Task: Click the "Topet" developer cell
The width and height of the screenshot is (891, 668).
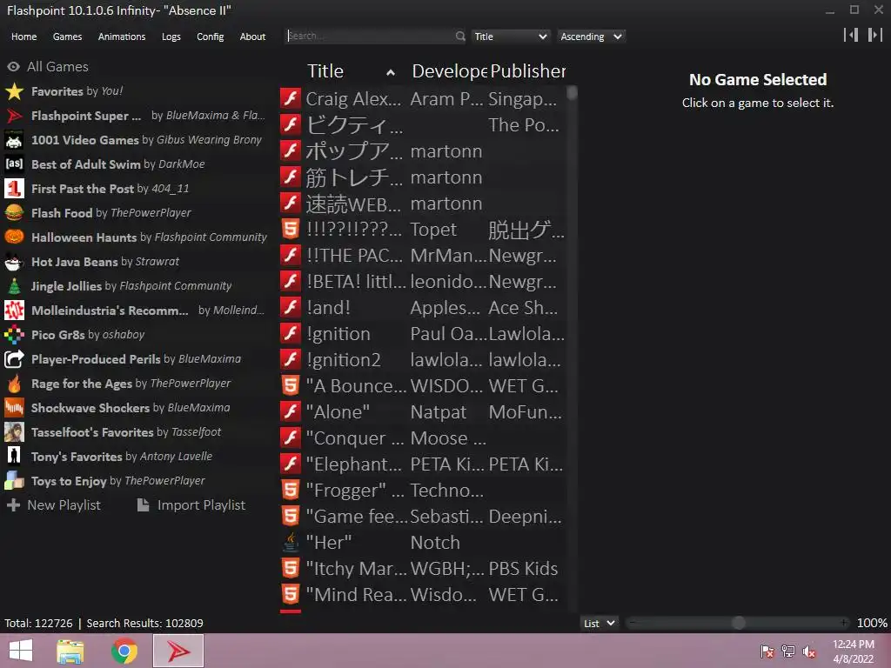Action: (433, 230)
